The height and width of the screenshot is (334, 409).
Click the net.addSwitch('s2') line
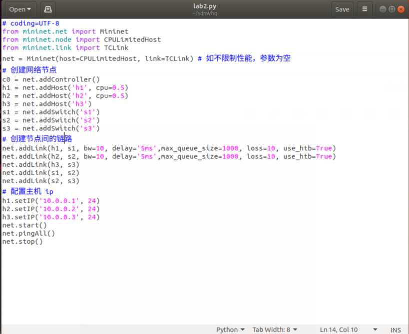(51, 120)
